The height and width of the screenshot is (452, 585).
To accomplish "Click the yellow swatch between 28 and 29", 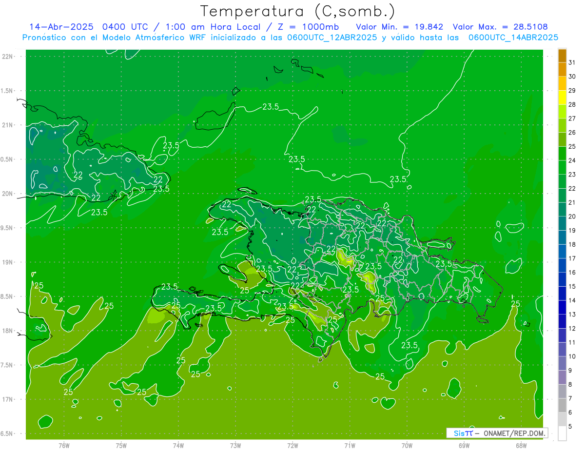I will point(562,97).
